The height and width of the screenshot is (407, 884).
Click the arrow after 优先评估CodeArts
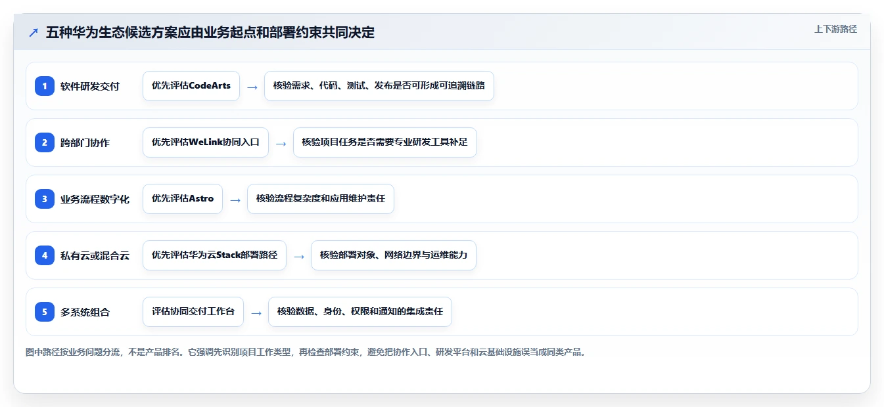252,87
